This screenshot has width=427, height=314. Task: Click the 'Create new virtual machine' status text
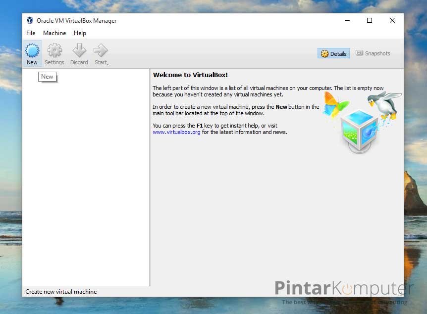point(61,292)
